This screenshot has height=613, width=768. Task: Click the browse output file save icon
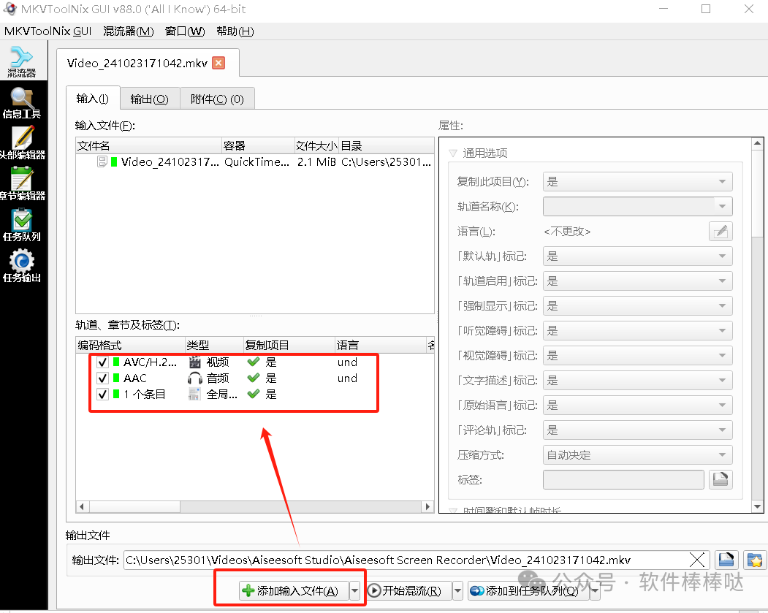pyautogui.click(x=726, y=560)
